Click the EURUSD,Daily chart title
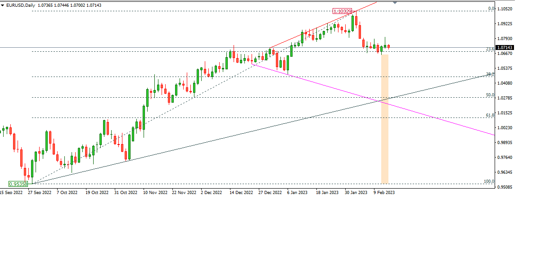This screenshot has width=550, height=271. pos(22,5)
